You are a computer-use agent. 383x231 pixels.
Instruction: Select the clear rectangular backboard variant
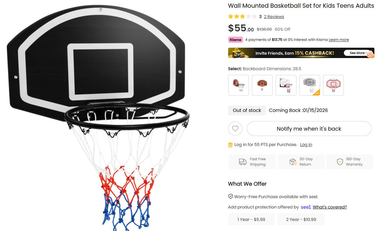pyautogui.click(x=286, y=85)
